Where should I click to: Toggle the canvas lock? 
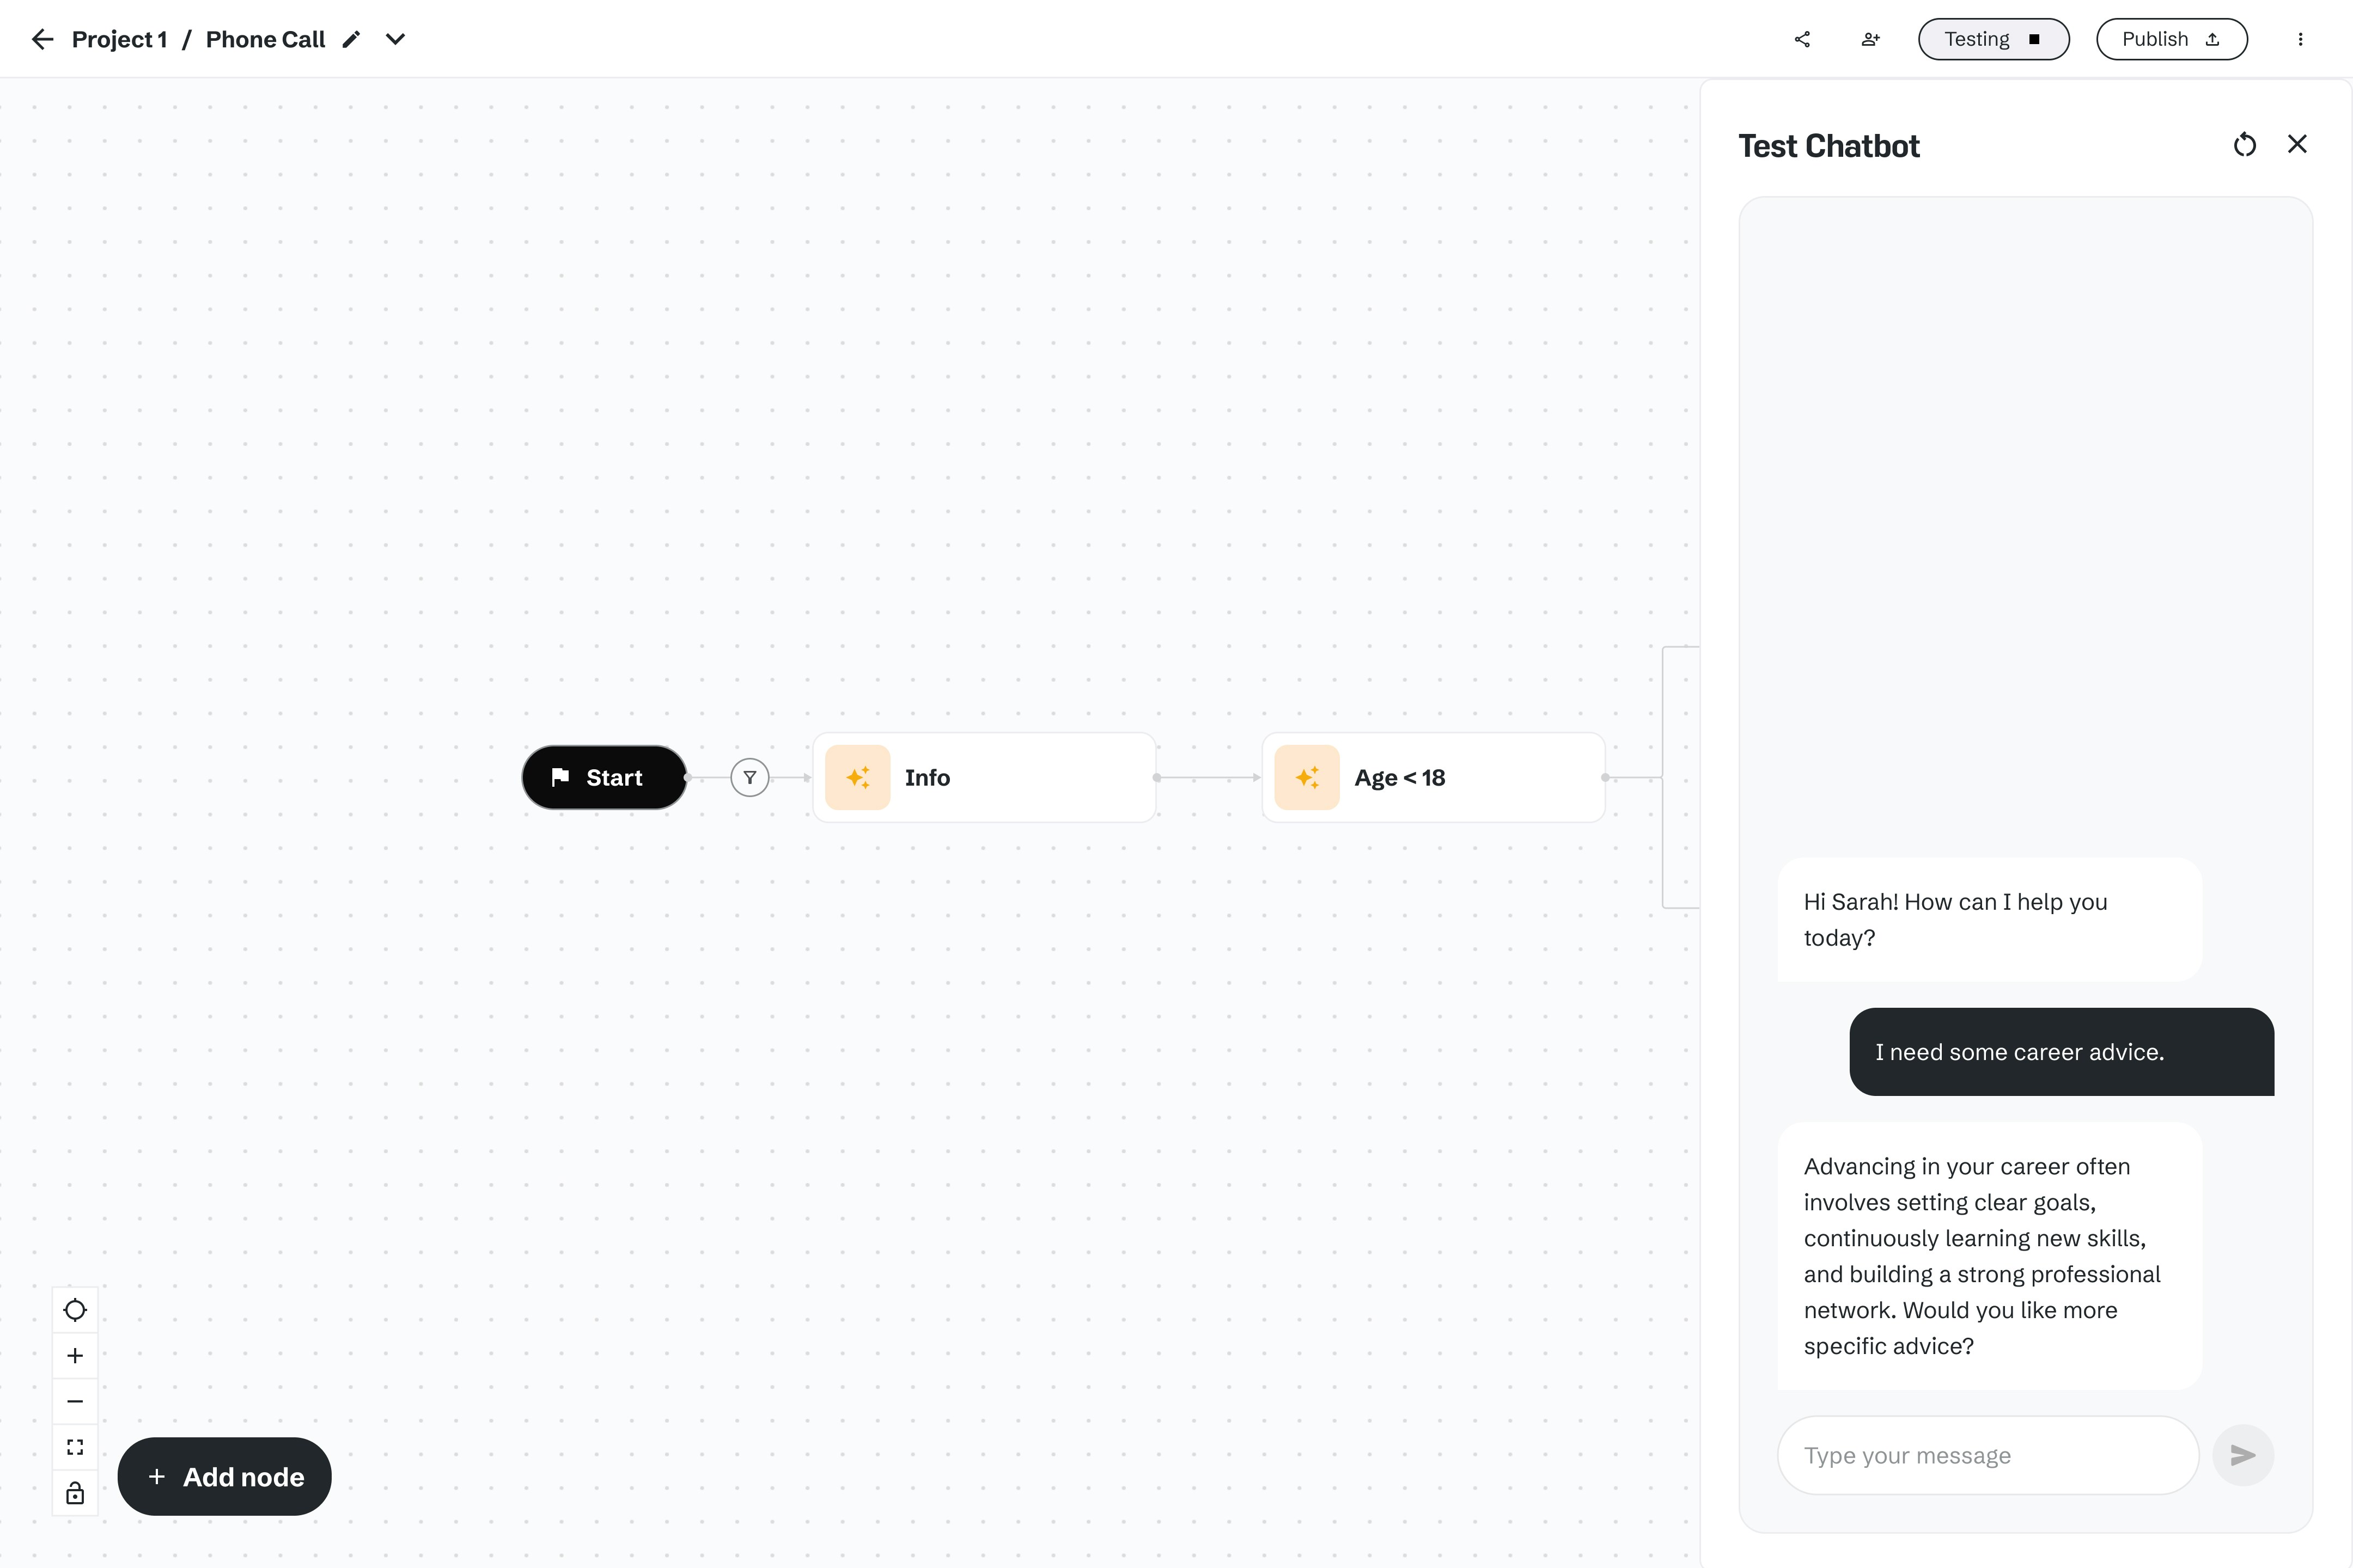click(x=75, y=1493)
